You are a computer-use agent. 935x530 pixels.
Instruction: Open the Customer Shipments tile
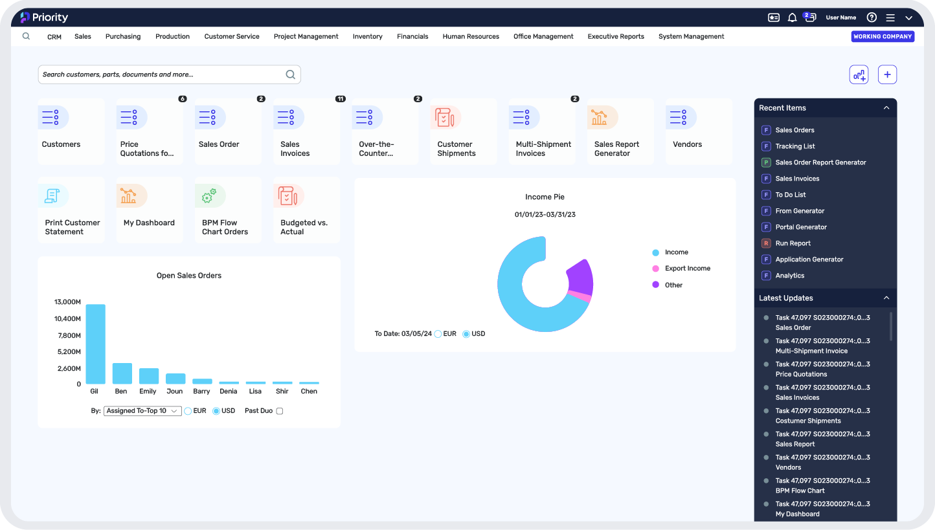point(463,132)
